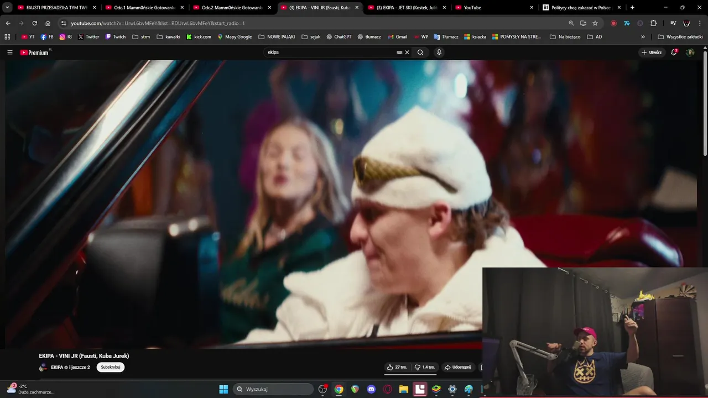Click the Wyszukaj taskbar search box
Image resolution: width=708 pixels, height=398 pixels.
(x=273, y=389)
